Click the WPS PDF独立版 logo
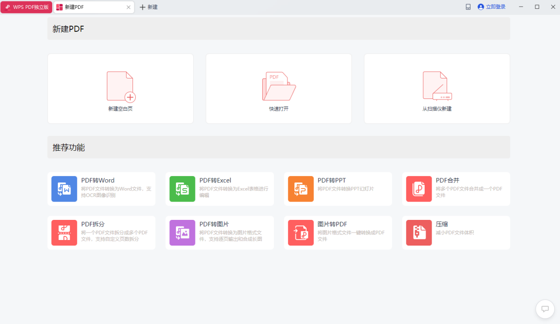The width and height of the screenshot is (560, 324). [26, 7]
